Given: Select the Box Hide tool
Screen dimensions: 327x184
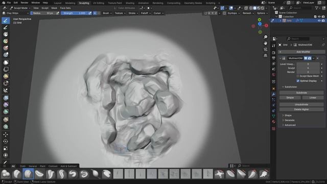Looking at the screenshot, I should click(x=6, y=70).
